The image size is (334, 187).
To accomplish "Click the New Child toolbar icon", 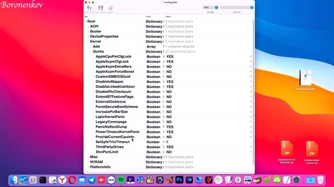I will click(89, 8).
